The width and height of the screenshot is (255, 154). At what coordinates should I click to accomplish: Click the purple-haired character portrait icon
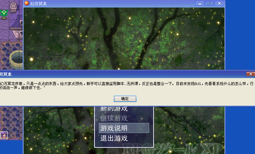tap(4, 135)
